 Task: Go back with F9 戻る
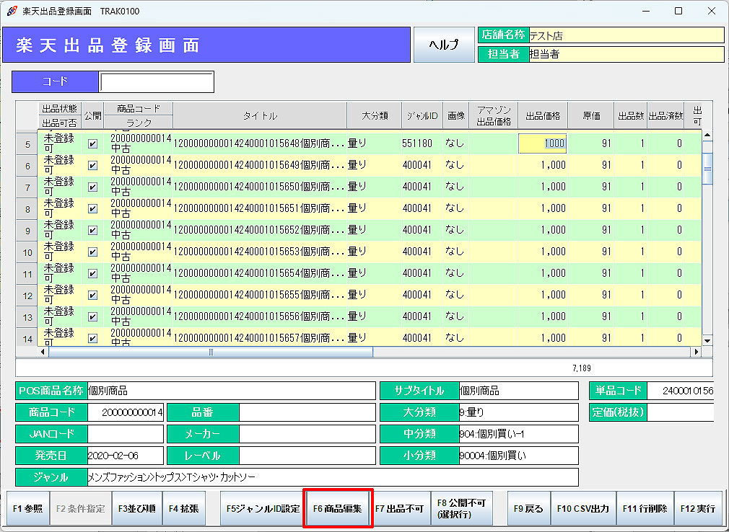point(528,508)
